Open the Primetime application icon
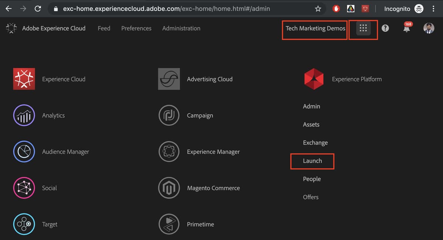The width and height of the screenshot is (443, 240). pyautogui.click(x=169, y=224)
